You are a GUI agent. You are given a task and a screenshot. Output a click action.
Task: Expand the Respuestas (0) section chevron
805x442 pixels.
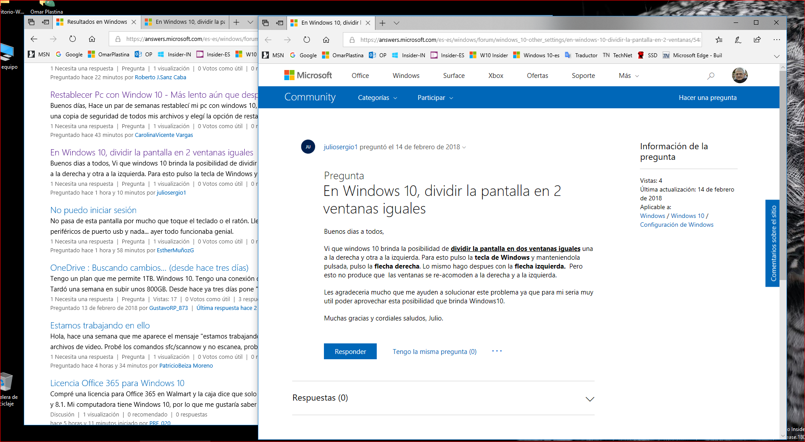(590, 399)
